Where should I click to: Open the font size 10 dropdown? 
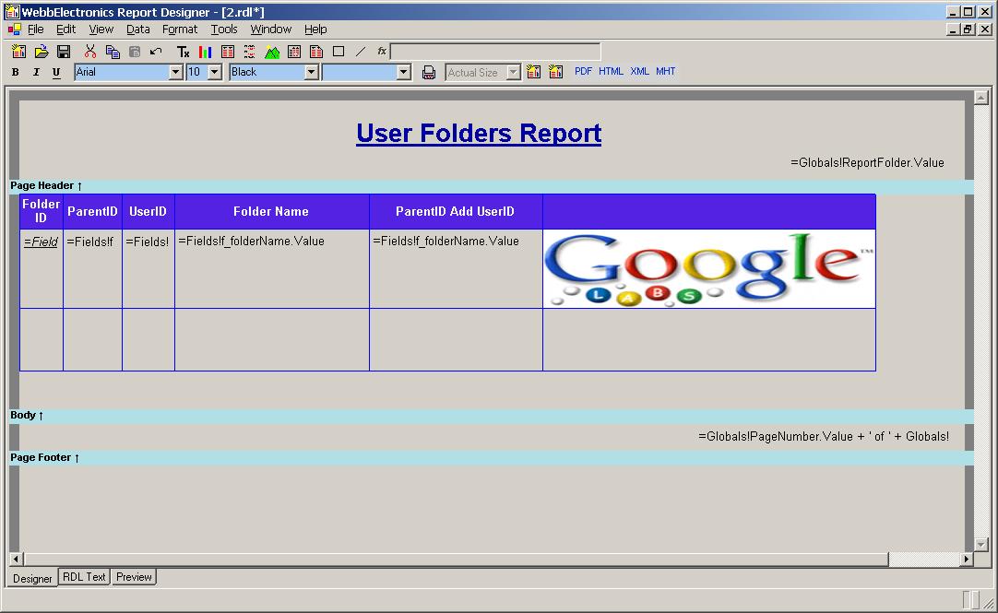215,73
